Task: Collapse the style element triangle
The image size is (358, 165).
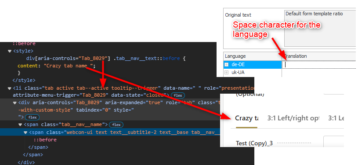Action: [x=10, y=51]
